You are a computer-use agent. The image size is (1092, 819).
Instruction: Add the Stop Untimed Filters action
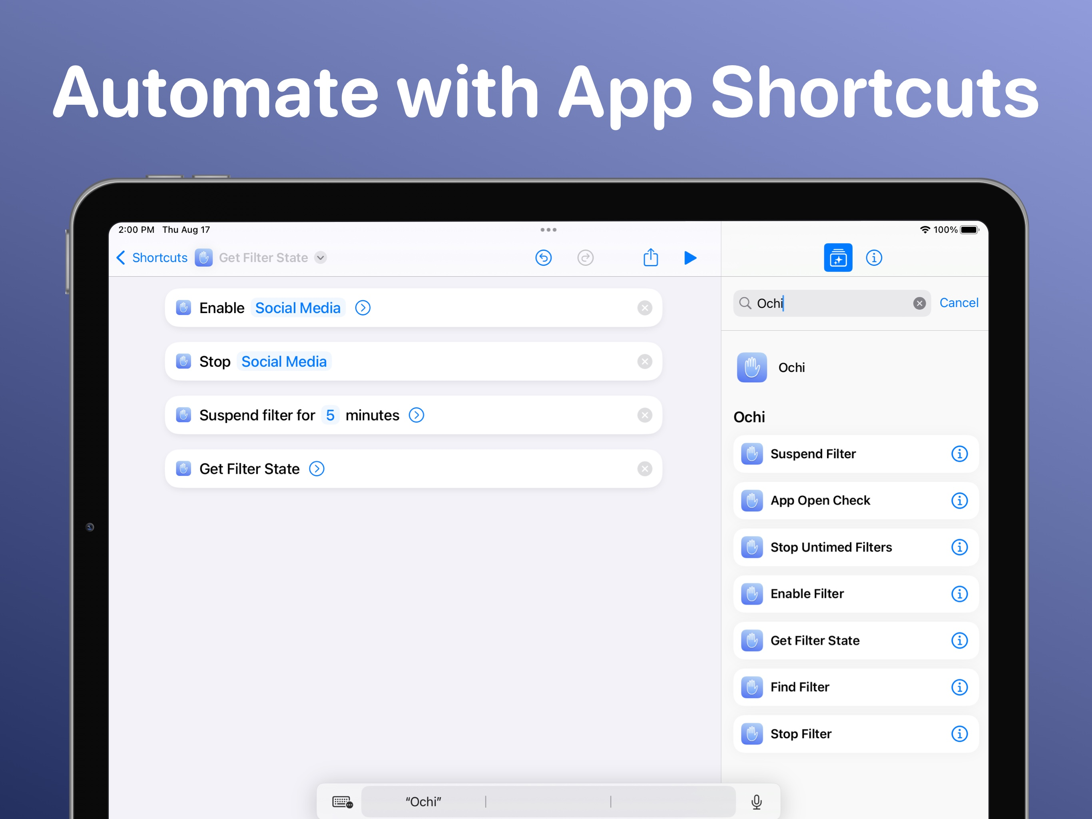coord(831,547)
